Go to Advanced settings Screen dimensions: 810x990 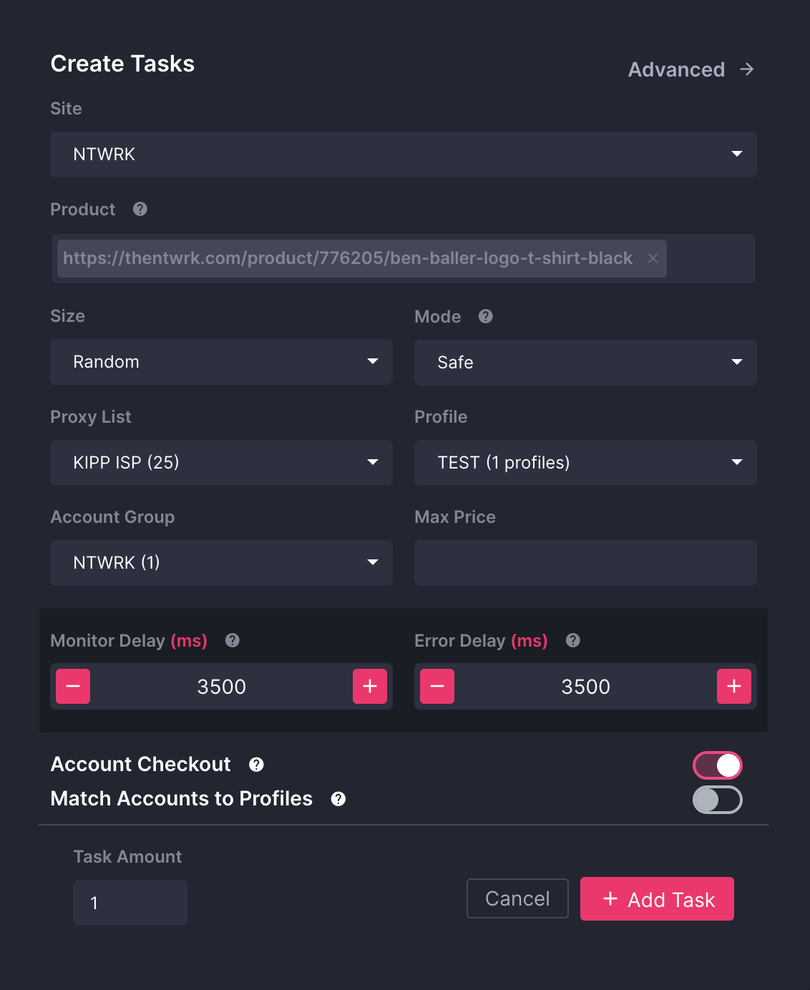[691, 69]
